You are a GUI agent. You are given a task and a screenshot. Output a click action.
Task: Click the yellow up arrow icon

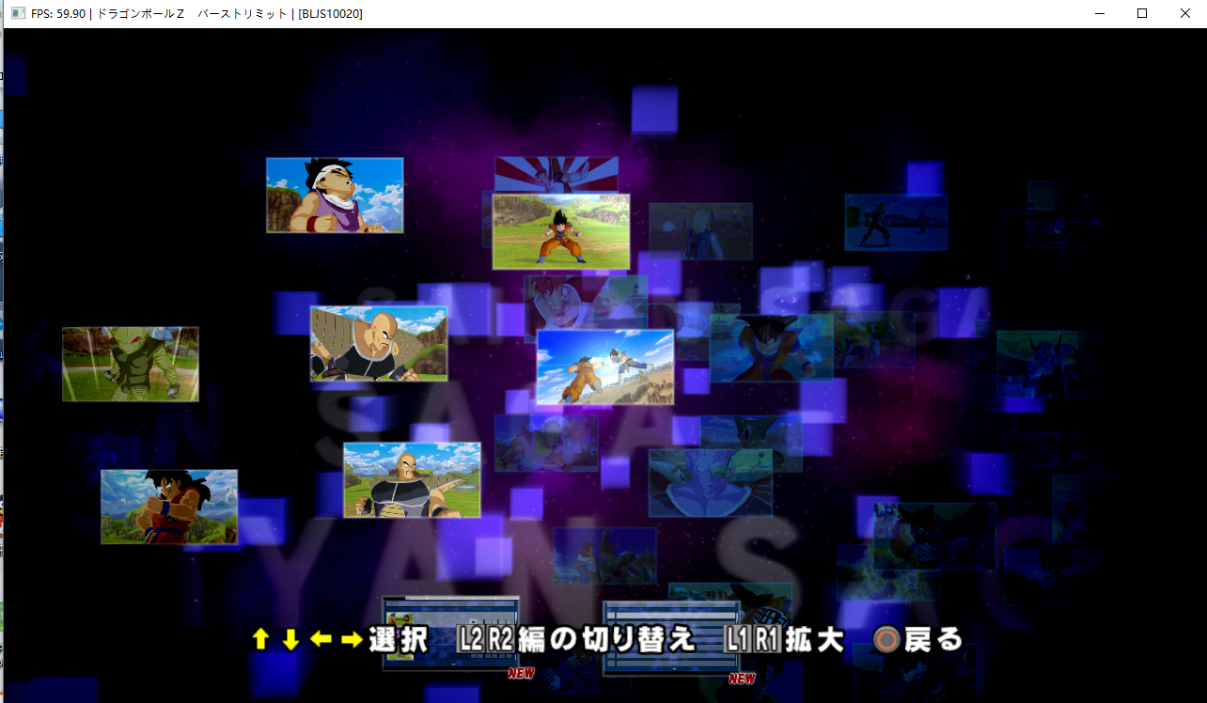coord(261,640)
